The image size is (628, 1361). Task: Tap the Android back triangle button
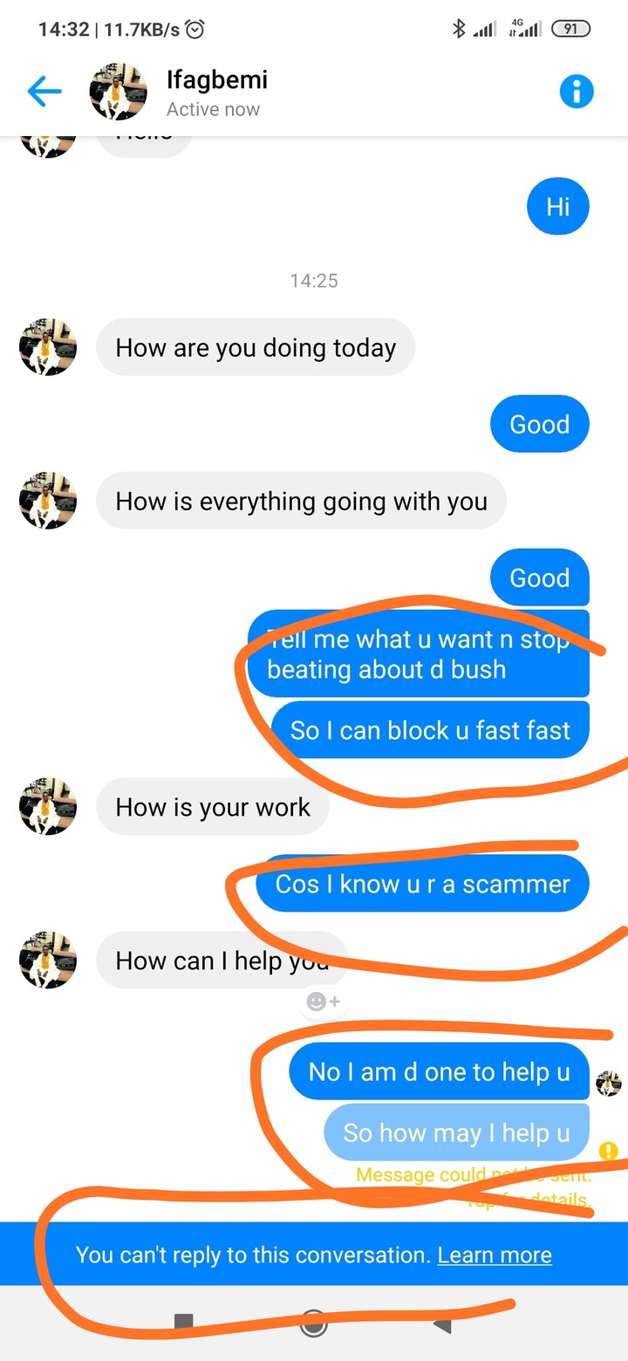point(442,1324)
